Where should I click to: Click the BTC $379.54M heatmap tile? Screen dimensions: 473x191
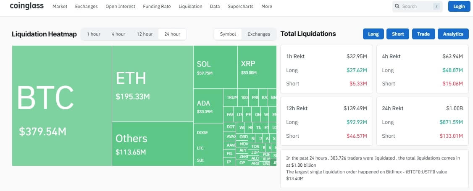pyautogui.click(x=62, y=106)
